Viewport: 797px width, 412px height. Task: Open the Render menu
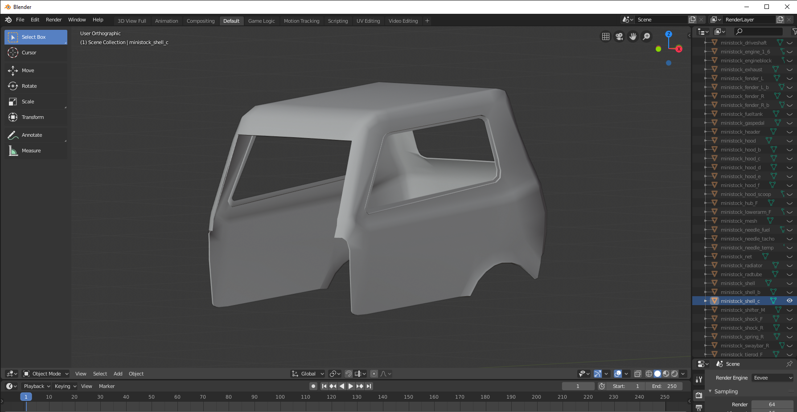[x=53, y=20]
